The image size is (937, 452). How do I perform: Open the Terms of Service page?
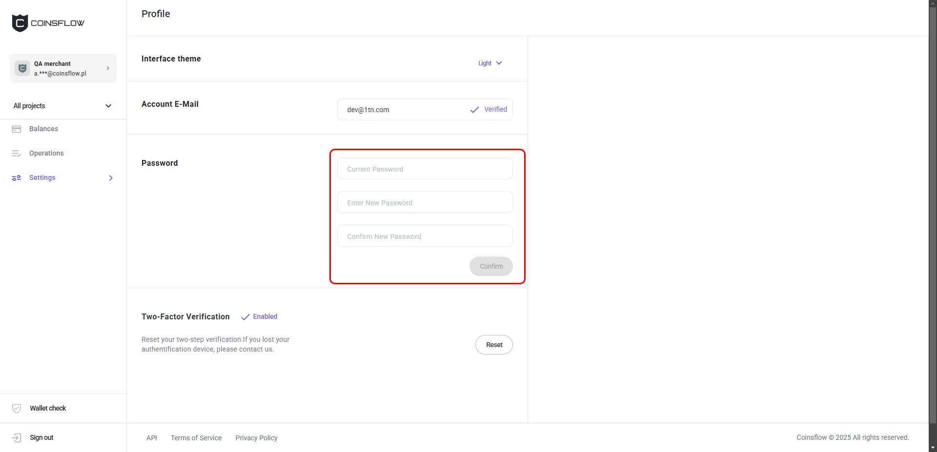pyautogui.click(x=196, y=438)
